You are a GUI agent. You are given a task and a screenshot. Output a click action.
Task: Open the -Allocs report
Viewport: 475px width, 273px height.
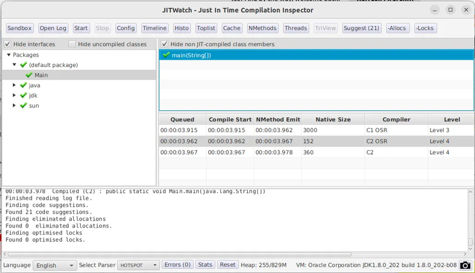397,28
